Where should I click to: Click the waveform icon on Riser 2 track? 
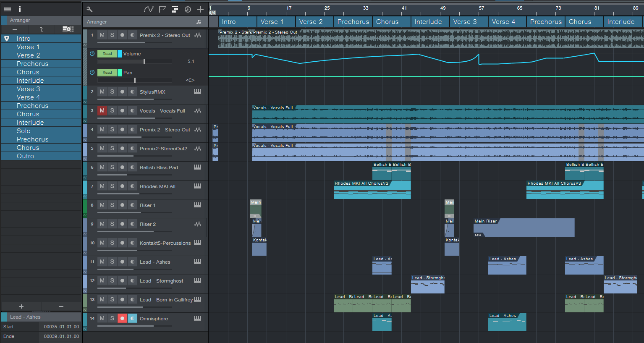[x=198, y=224]
